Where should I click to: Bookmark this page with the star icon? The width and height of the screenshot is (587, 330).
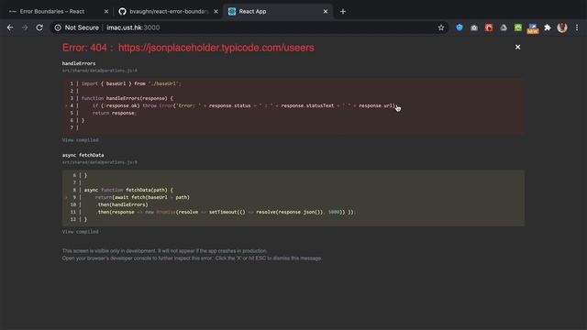click(441, 27)
